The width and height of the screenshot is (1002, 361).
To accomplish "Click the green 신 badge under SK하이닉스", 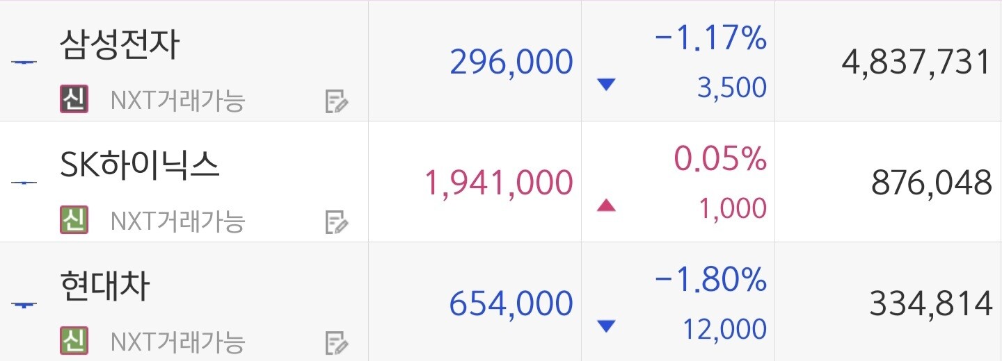I will 74,221.
